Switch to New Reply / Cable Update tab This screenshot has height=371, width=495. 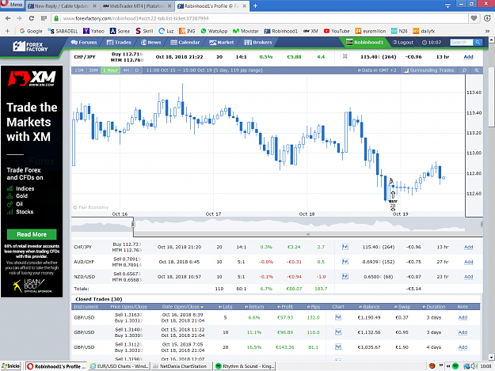[62, 6]
